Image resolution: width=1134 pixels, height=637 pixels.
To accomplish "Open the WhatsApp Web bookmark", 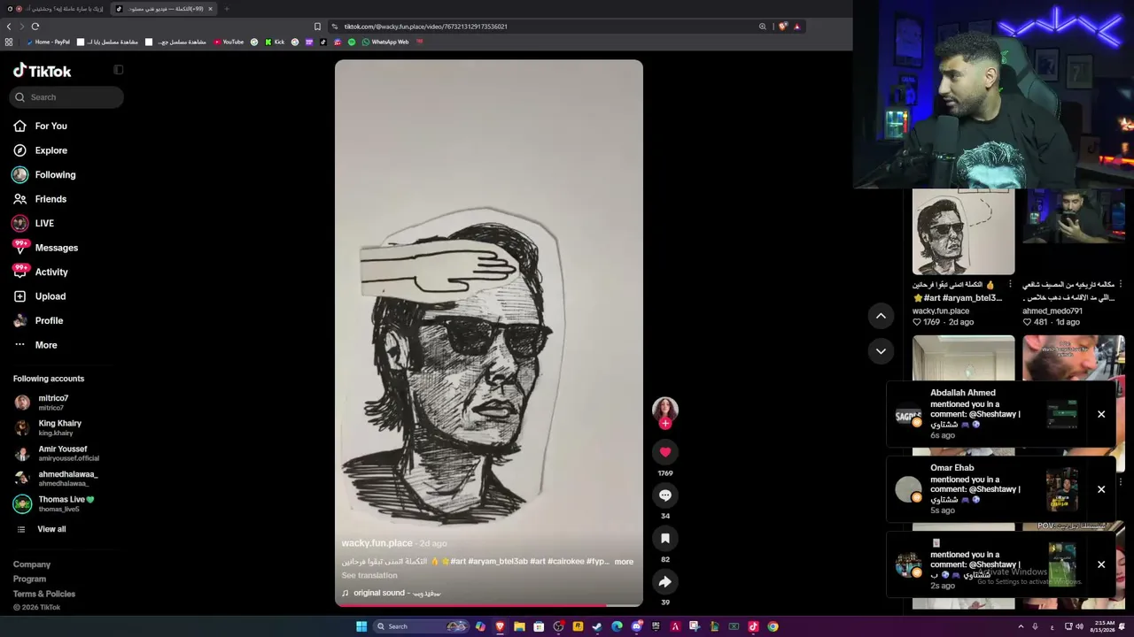I will tap(385, 42).
